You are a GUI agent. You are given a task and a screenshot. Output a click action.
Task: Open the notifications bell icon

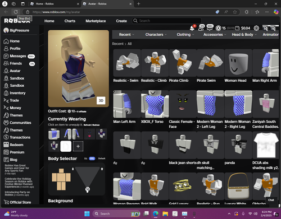[x=192, y=28]
